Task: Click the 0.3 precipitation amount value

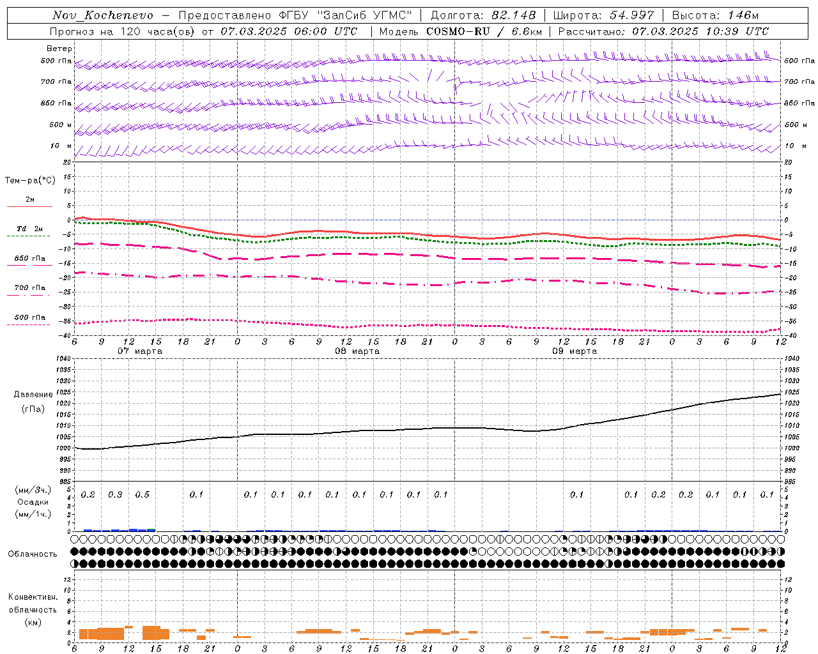Action: (115, 495)
